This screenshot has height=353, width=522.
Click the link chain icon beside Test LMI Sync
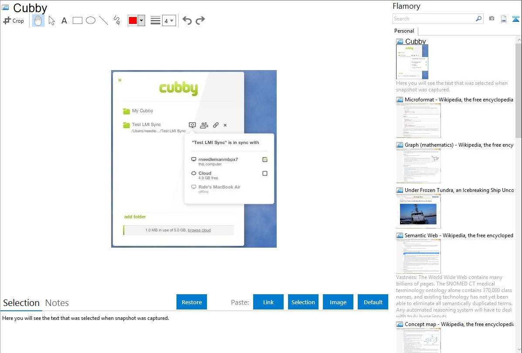point(216,125)
